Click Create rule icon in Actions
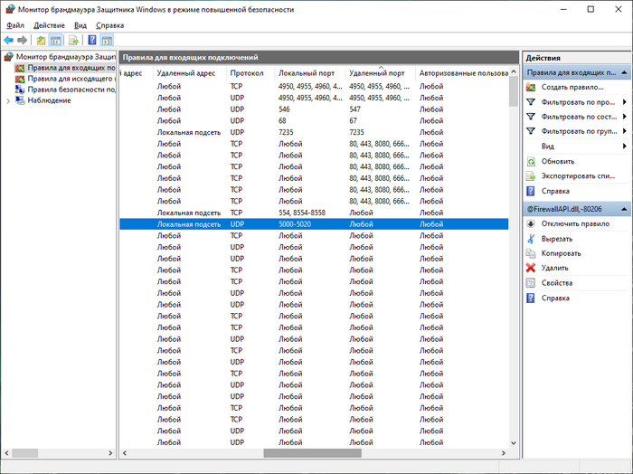The image size is (633, 474). (531, 87)
